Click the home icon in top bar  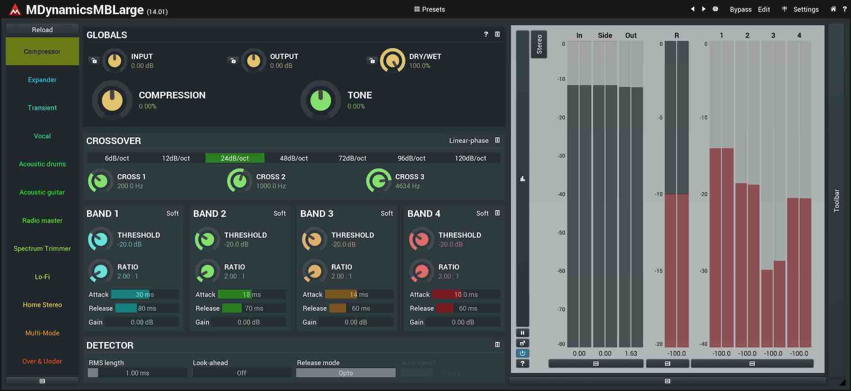point(833,9)
